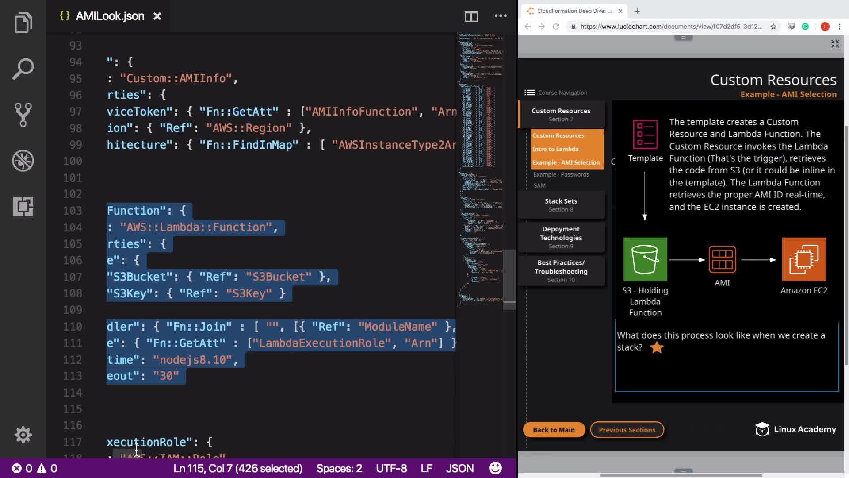The image size is (849, 478).
Task: Click the feedback smiley icon
Action: pyautogui.click(x=495, y=468)
